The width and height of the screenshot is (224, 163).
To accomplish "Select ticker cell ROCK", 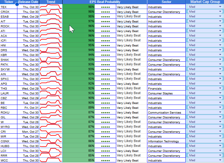I will pyautogui.click(x=9, y=26).
